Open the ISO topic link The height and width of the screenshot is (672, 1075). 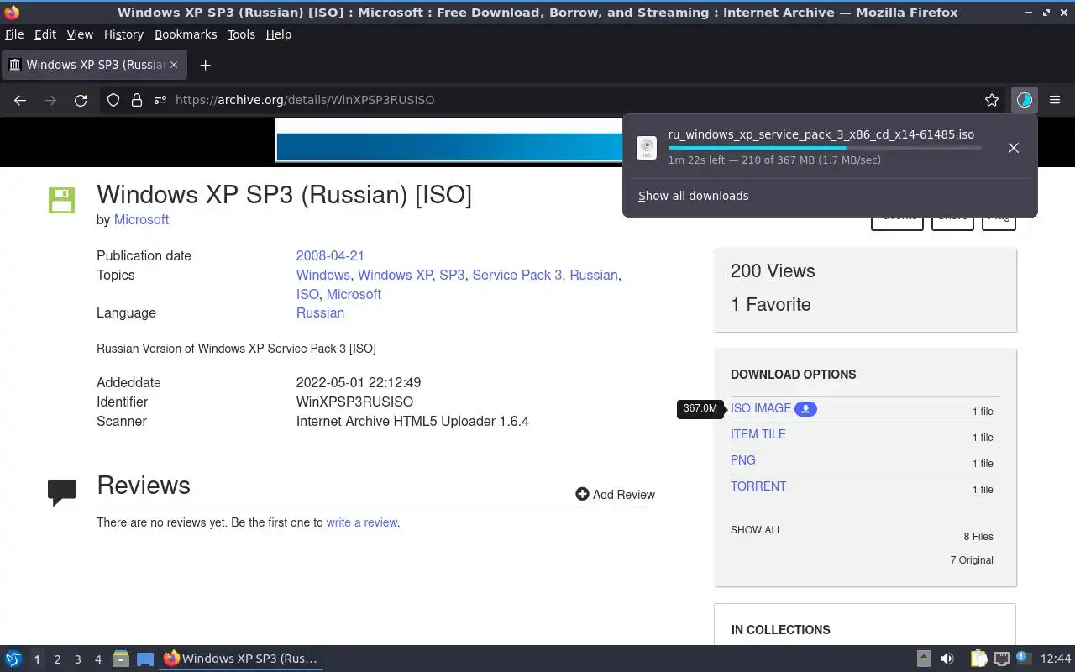pyautogui.click(x=307, y=294)
